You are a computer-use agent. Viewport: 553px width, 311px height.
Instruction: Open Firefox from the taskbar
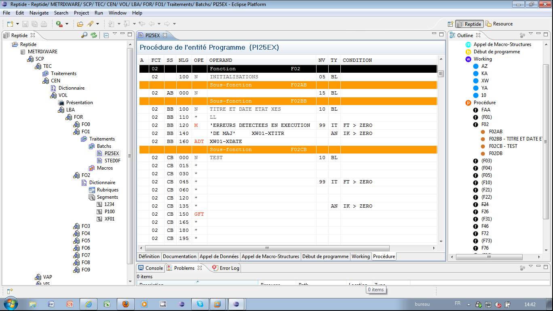[126, 304]
